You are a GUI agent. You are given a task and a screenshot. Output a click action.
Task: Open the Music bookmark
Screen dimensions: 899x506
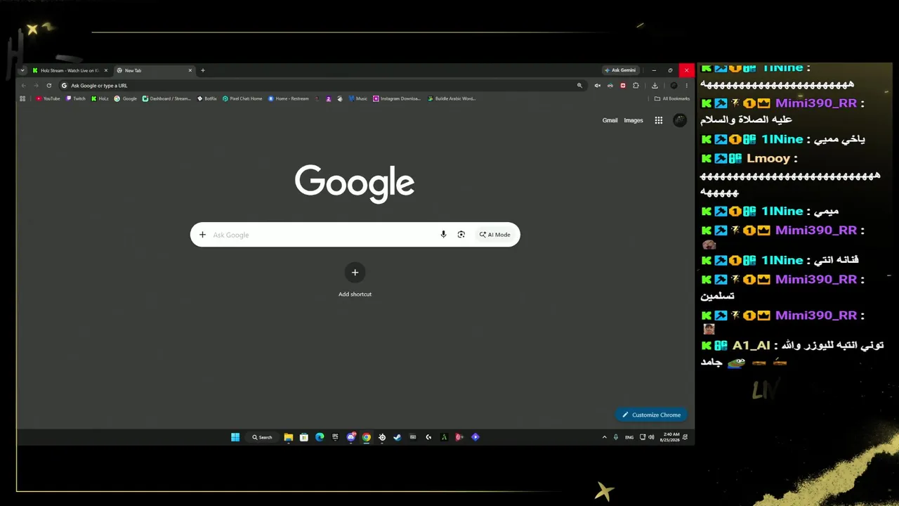[x=358, y=98]
